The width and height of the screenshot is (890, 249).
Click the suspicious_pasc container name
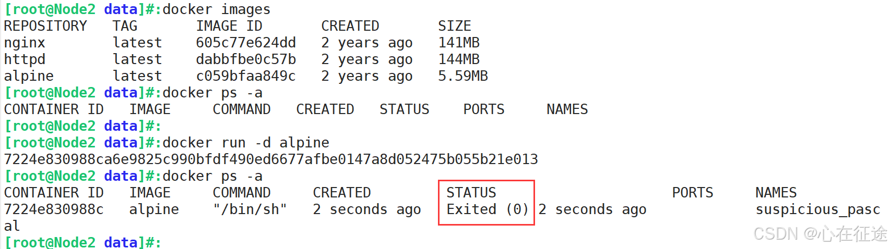[818, 209]
